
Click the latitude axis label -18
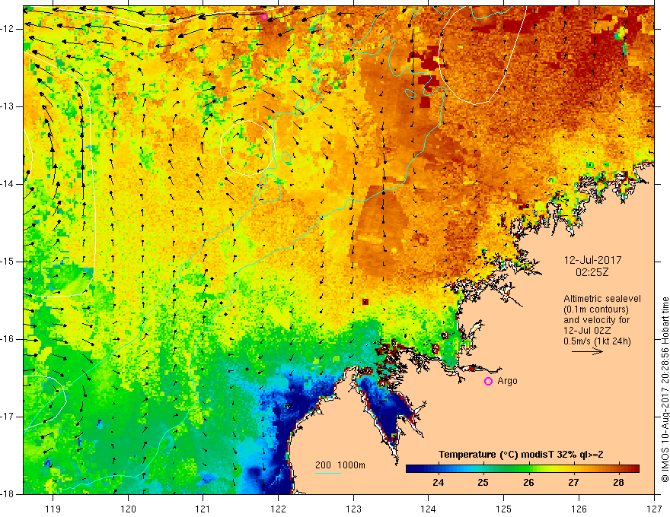coord(8,494)
